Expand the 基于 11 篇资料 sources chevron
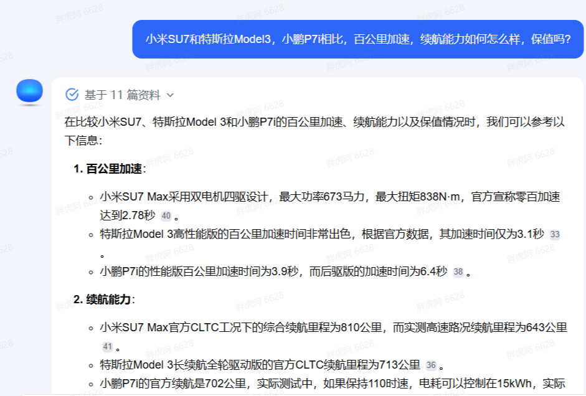 (x=170, y=95)
